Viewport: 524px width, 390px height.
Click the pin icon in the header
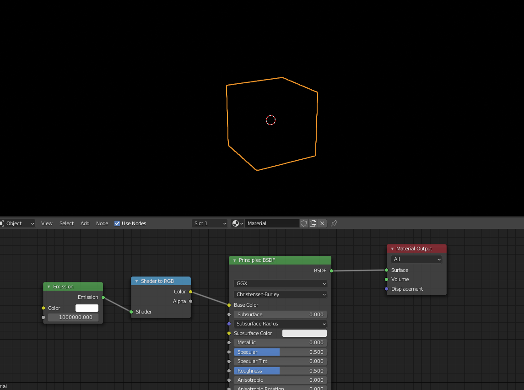point(334,223)
